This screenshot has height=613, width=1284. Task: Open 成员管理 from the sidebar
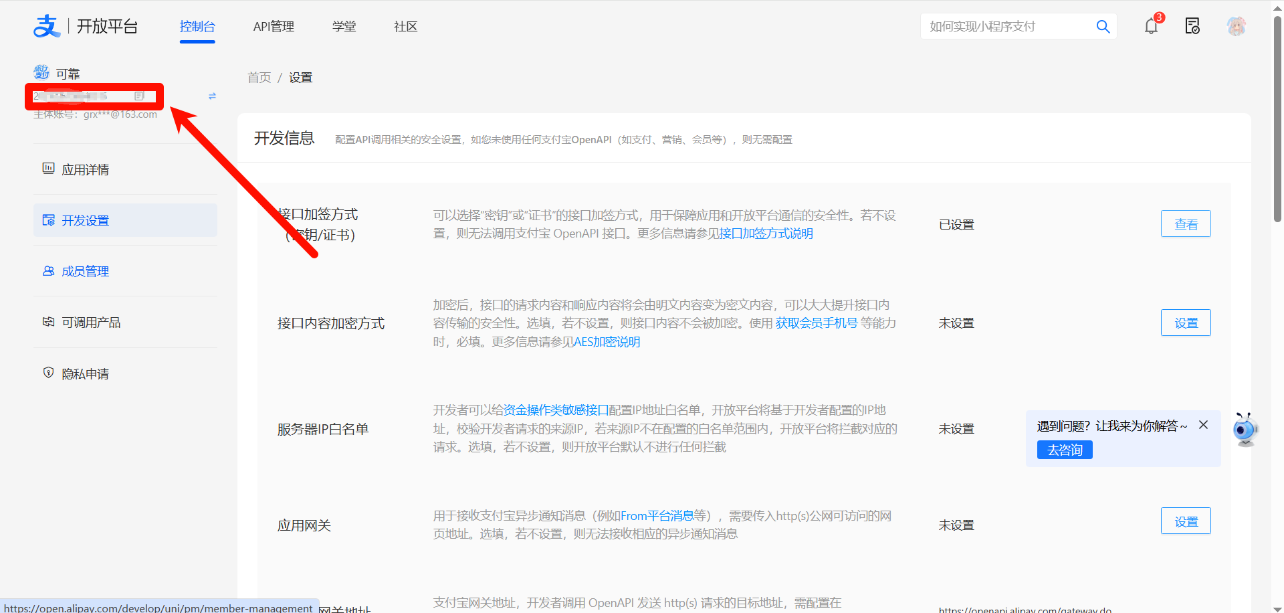point(84,271)
